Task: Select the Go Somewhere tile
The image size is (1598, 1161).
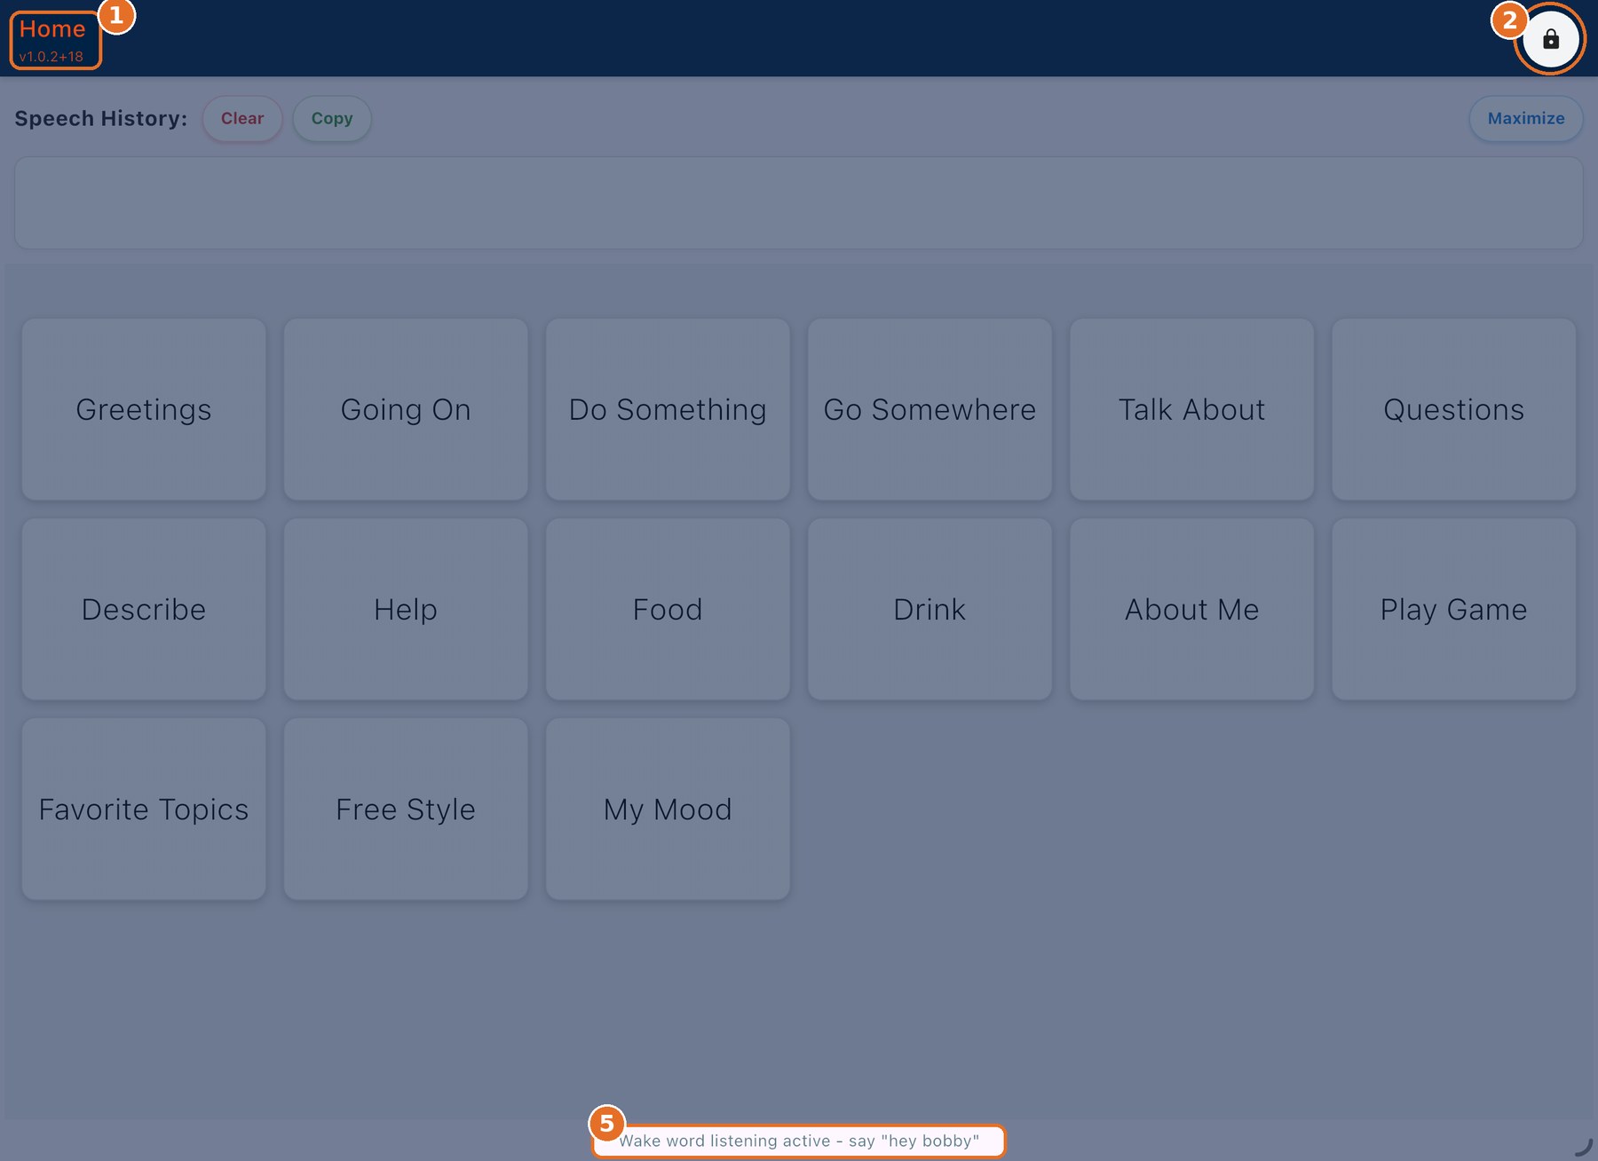Action: point(930,409)
